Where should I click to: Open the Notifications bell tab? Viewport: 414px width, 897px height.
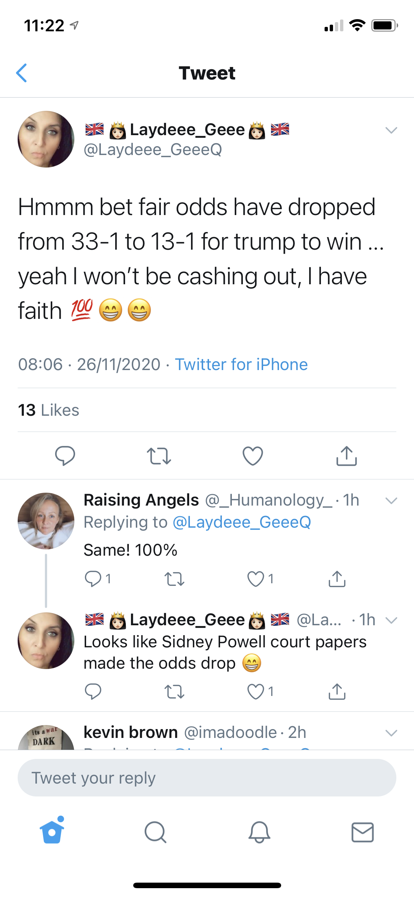click(x=259, y=832)
